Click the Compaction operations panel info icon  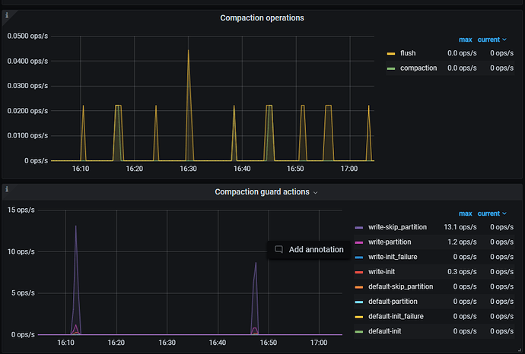tap(7, 15)
